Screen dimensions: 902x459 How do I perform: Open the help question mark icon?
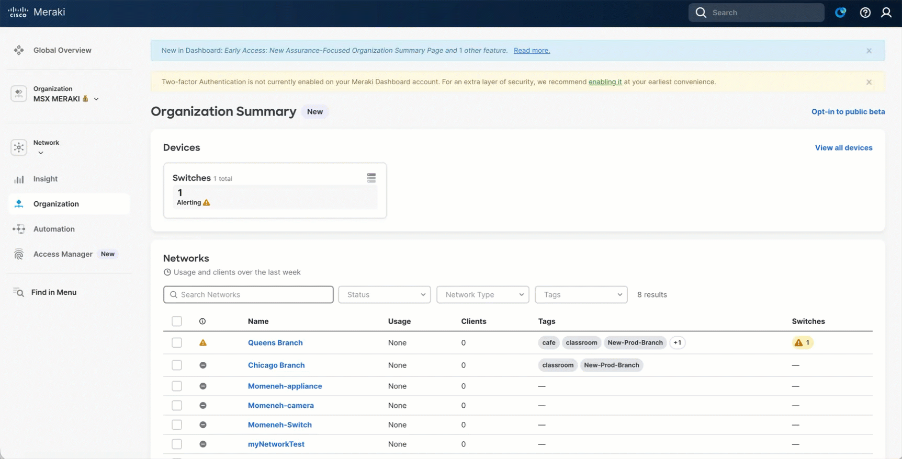pos(865,13)
